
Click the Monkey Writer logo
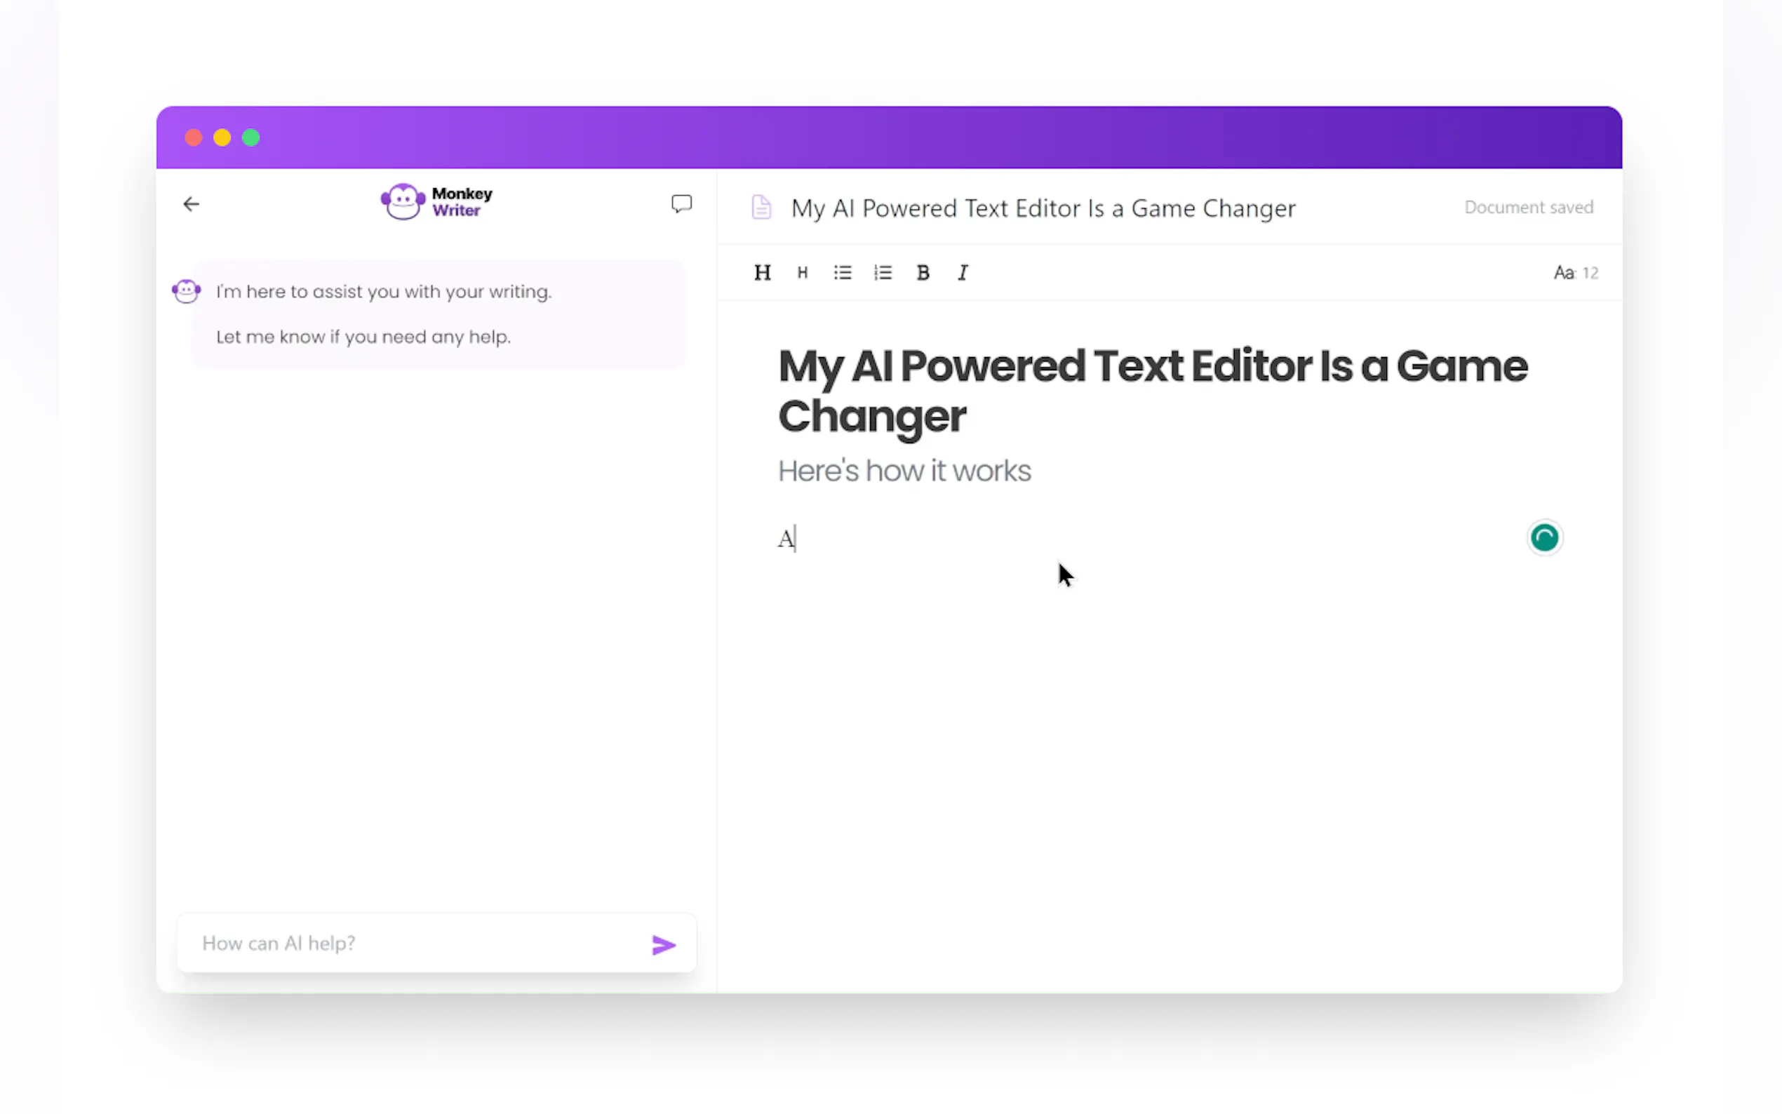click(436, 202)
